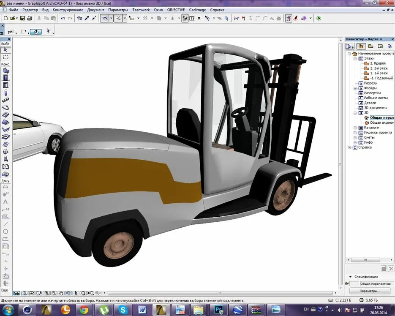Click the Photoshop icon in the taskbar
This screenshot has width=395, height=316.
pyautogui.click(x=218, y=310)
